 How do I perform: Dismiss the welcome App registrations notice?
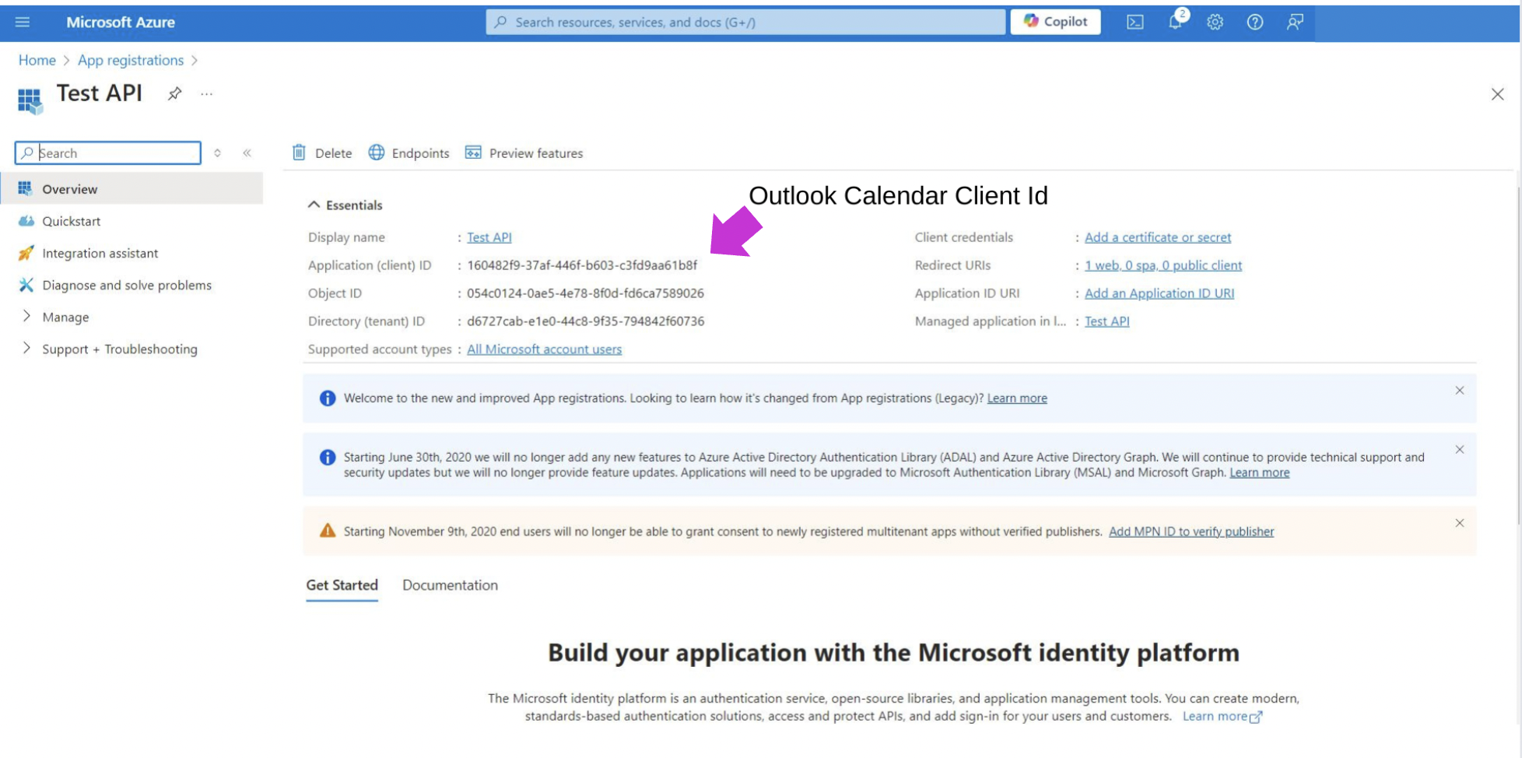tap(1460, 391)
